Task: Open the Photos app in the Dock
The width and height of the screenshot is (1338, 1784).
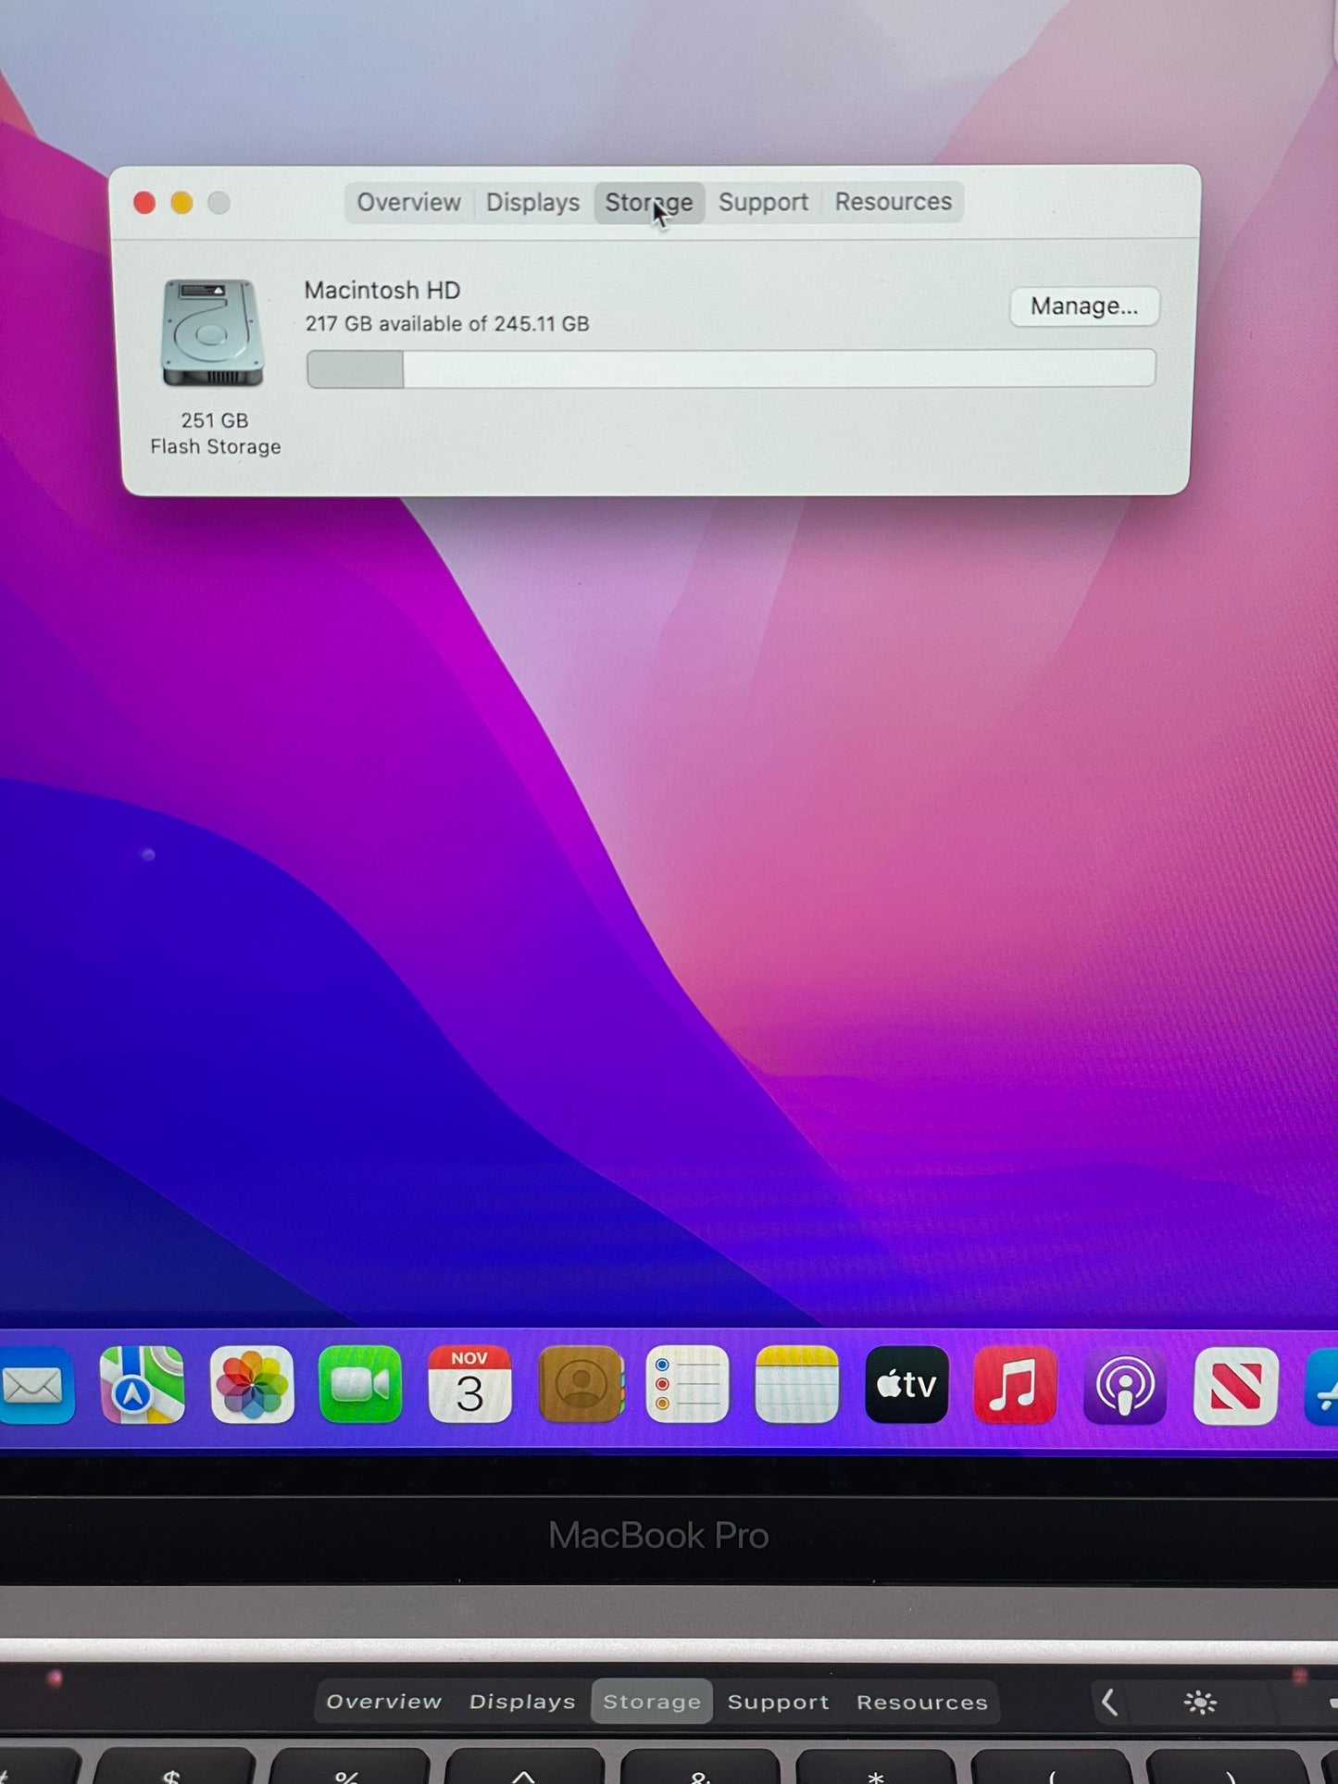Action: tap(252, 1385)
